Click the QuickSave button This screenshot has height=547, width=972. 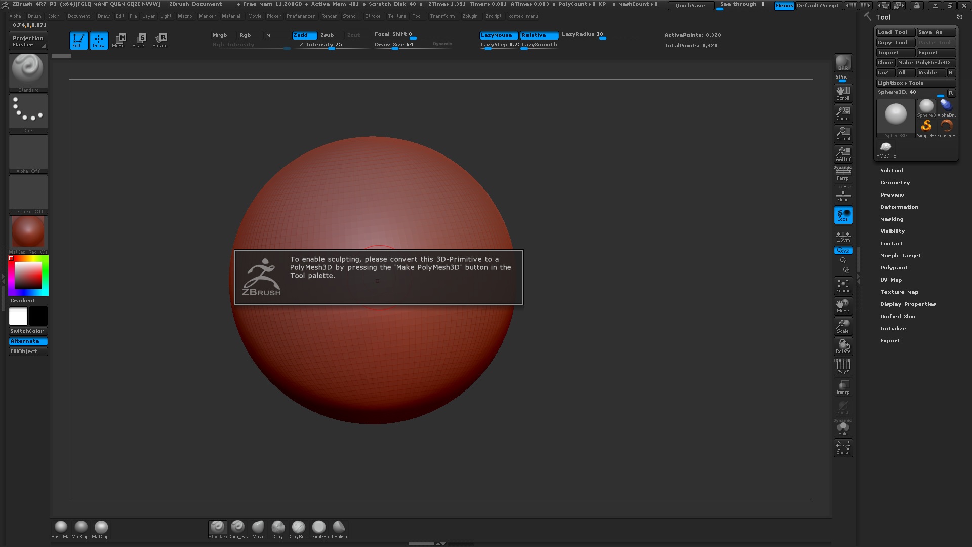pyautogui.click(x=690, y=5)
